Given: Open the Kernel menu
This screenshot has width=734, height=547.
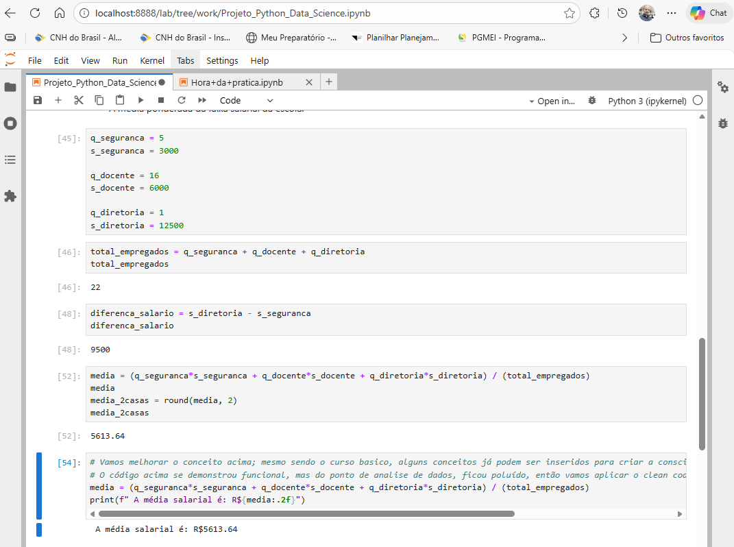Looking at the screenshot, I should pyautogui.click(x=152, y=60).
